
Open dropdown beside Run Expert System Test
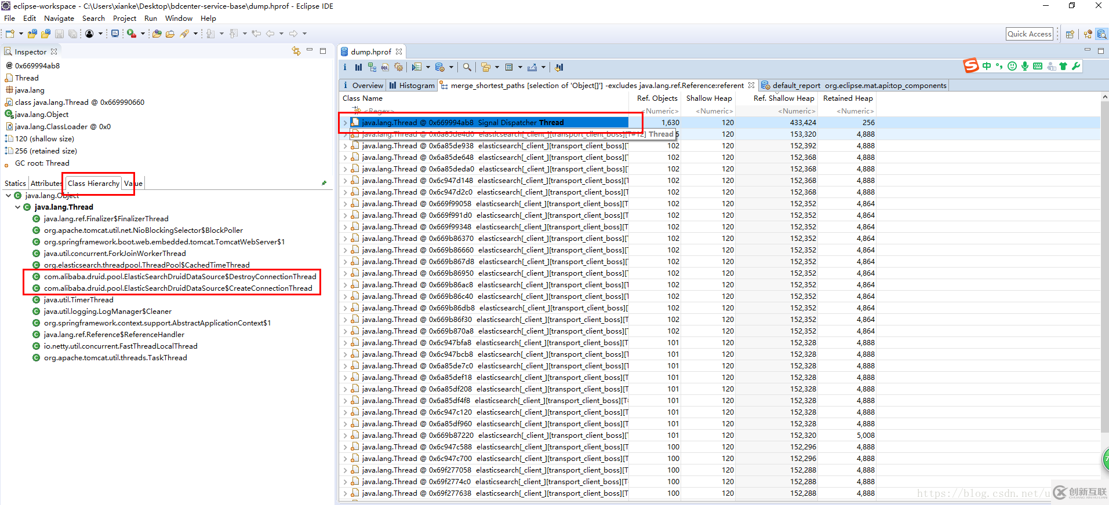coord(428,67)
